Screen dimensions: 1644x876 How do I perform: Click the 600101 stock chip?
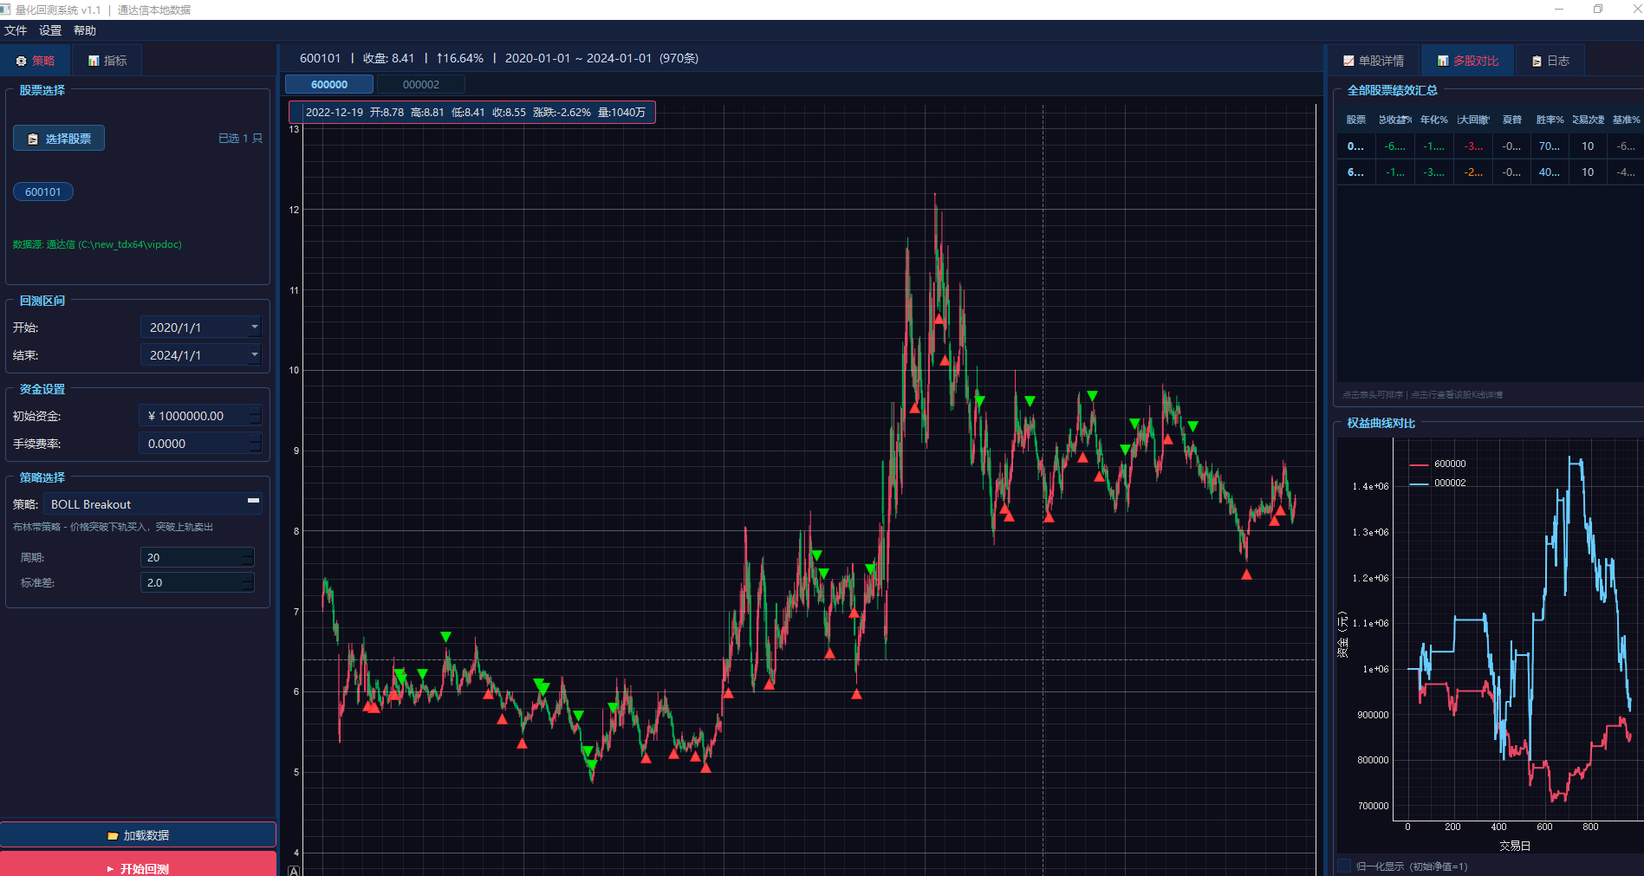pyautogui.click(x=43, y=192)
